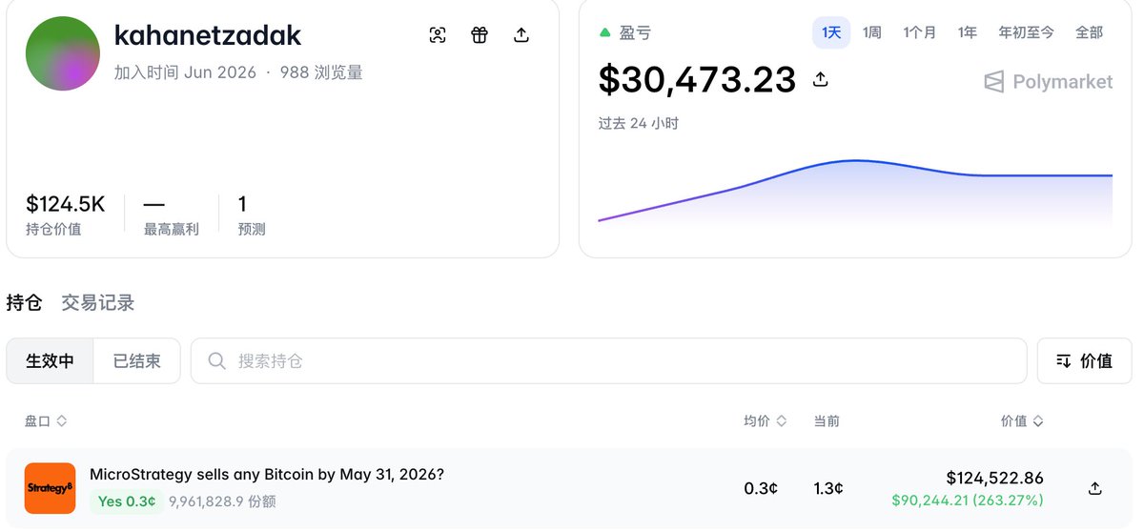The height and width of the screenshot is (532, 1144).
Task: Select the 年初至今 time range
Action: (x=1026, y=32)
